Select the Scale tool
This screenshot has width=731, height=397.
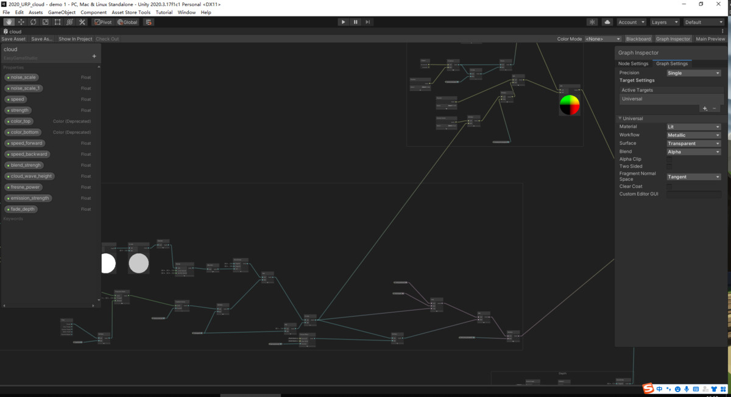pyautogui.click(x=45, y=22)
